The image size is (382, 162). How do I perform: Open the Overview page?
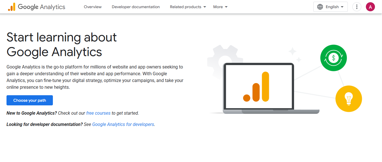93,7
